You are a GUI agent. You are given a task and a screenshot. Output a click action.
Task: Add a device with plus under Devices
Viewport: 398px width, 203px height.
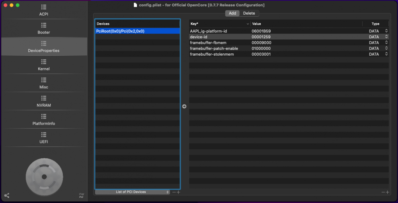[178, 192]
